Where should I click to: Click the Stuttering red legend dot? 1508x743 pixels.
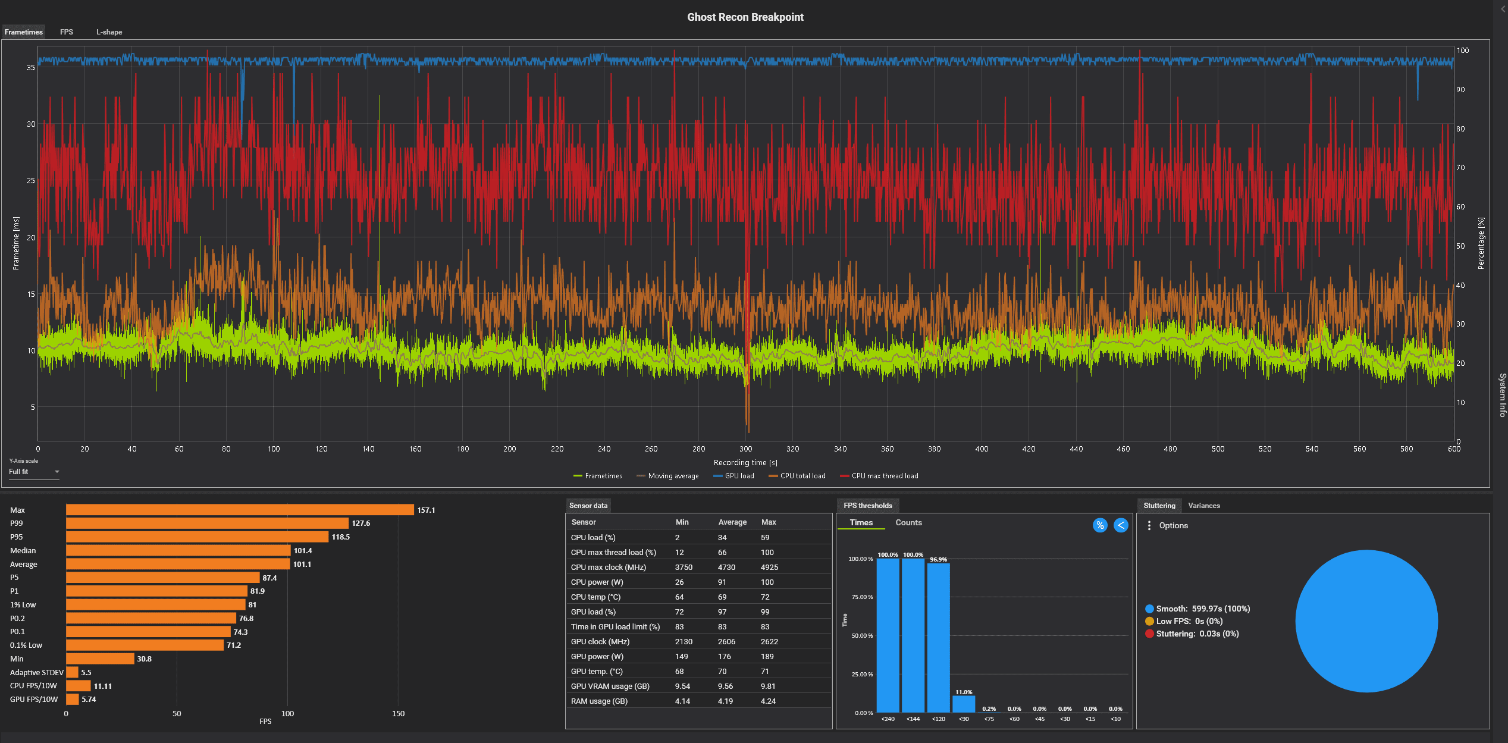coord(1149,634)
